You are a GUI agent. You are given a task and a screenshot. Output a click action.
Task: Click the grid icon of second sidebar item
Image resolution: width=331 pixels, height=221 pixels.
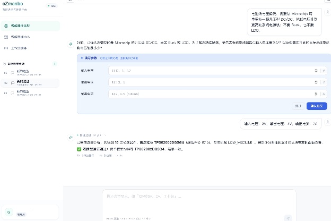(x=6, y=37)
